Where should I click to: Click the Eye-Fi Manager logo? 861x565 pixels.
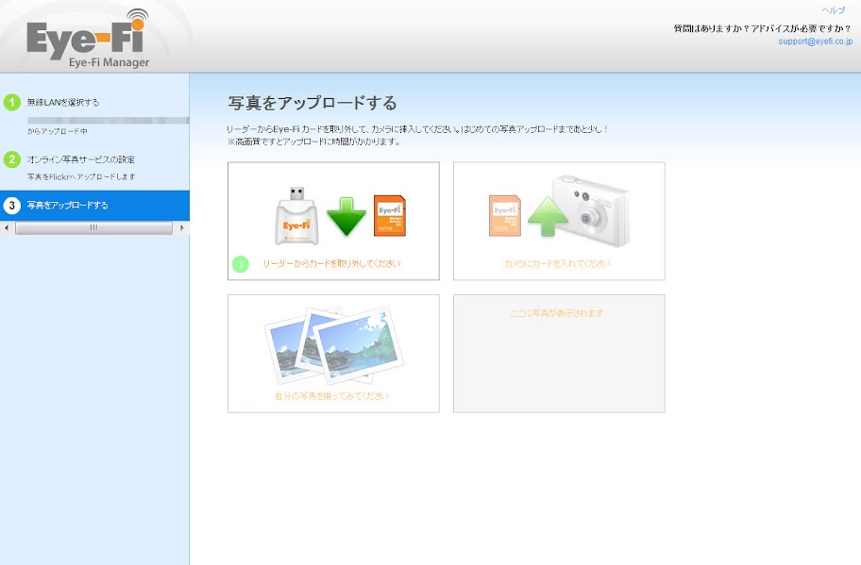[x=89, y=40]
